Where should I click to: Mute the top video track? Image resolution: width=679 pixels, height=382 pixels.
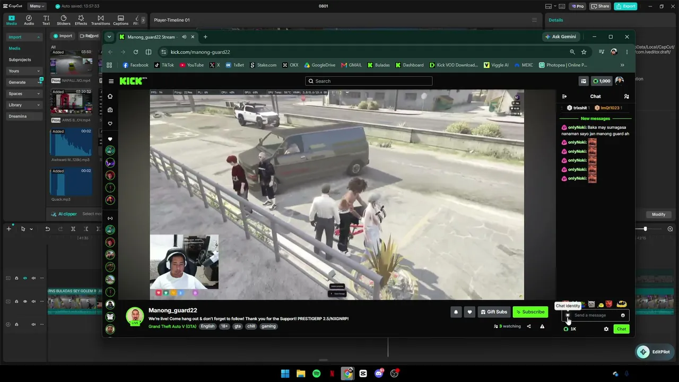coord(33,278)
